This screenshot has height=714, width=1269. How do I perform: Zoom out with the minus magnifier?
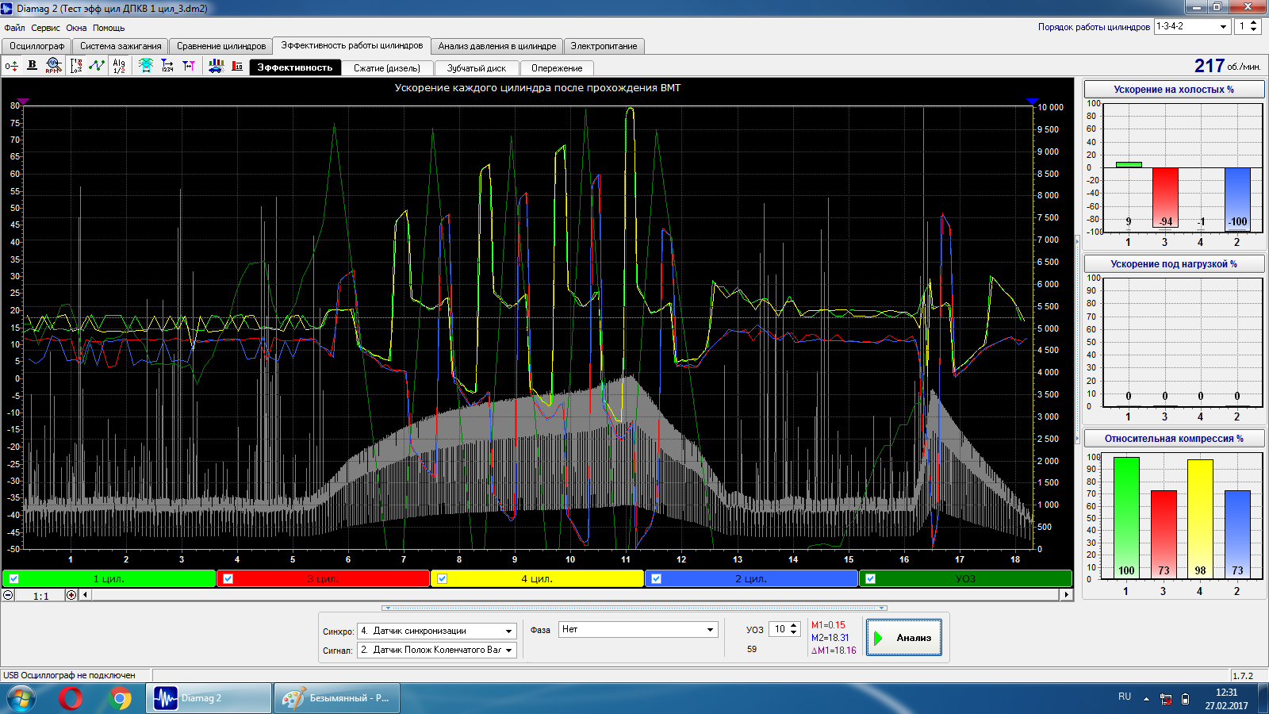pyautogui.click(x=8, y=595)
